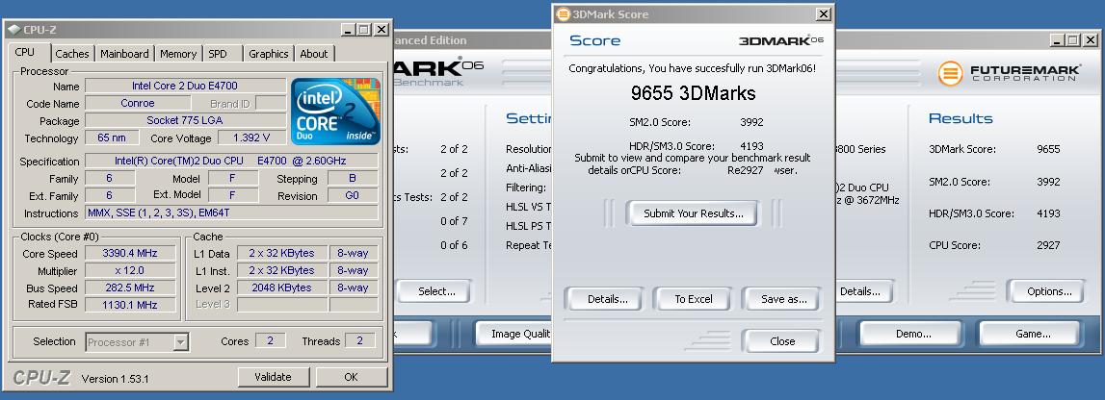This screenshot has height=400, width=1105.
Task: Click the Level 2 cache value 2048 KBytes
Action: pos(281,287)
